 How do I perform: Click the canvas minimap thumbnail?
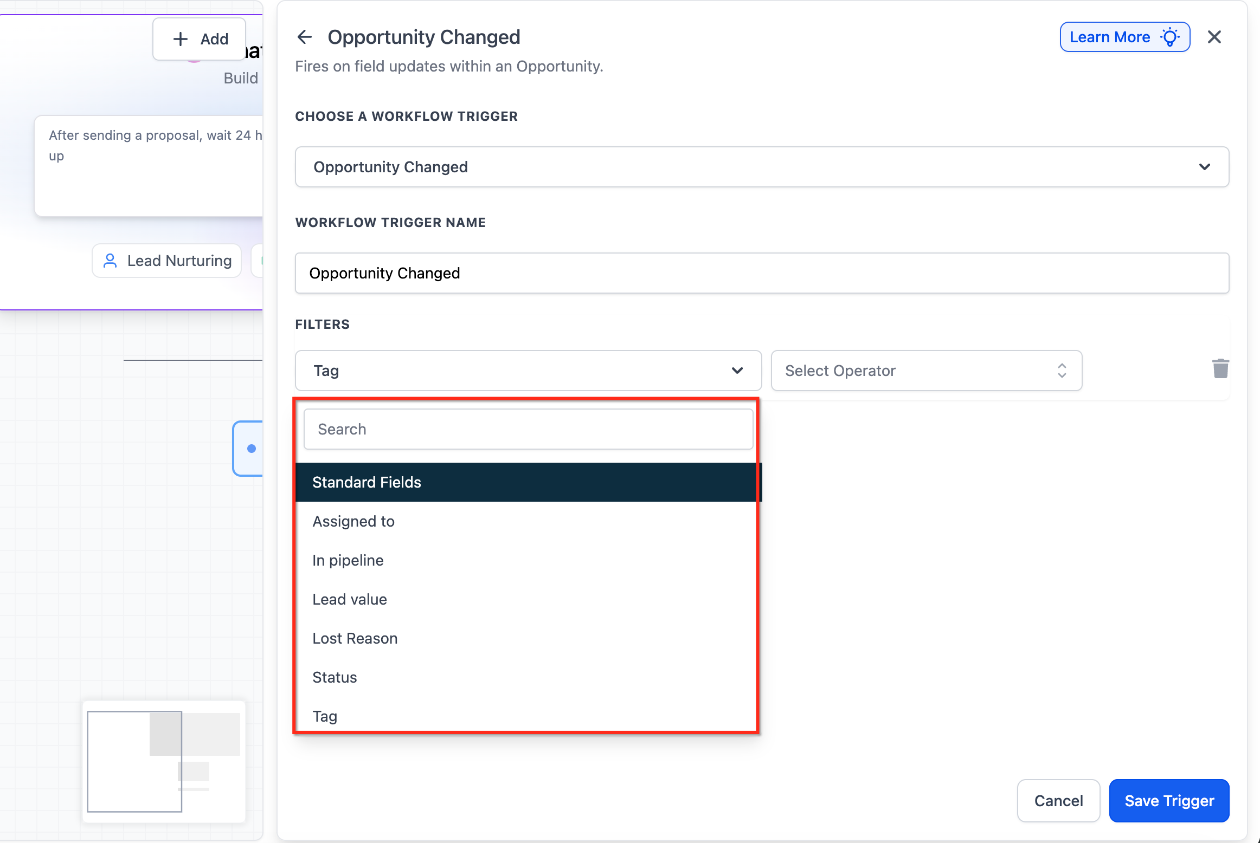pyautogui.click(x=164, y=761)
